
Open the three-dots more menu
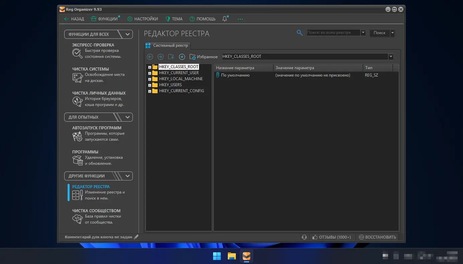(x=240, y=19)
